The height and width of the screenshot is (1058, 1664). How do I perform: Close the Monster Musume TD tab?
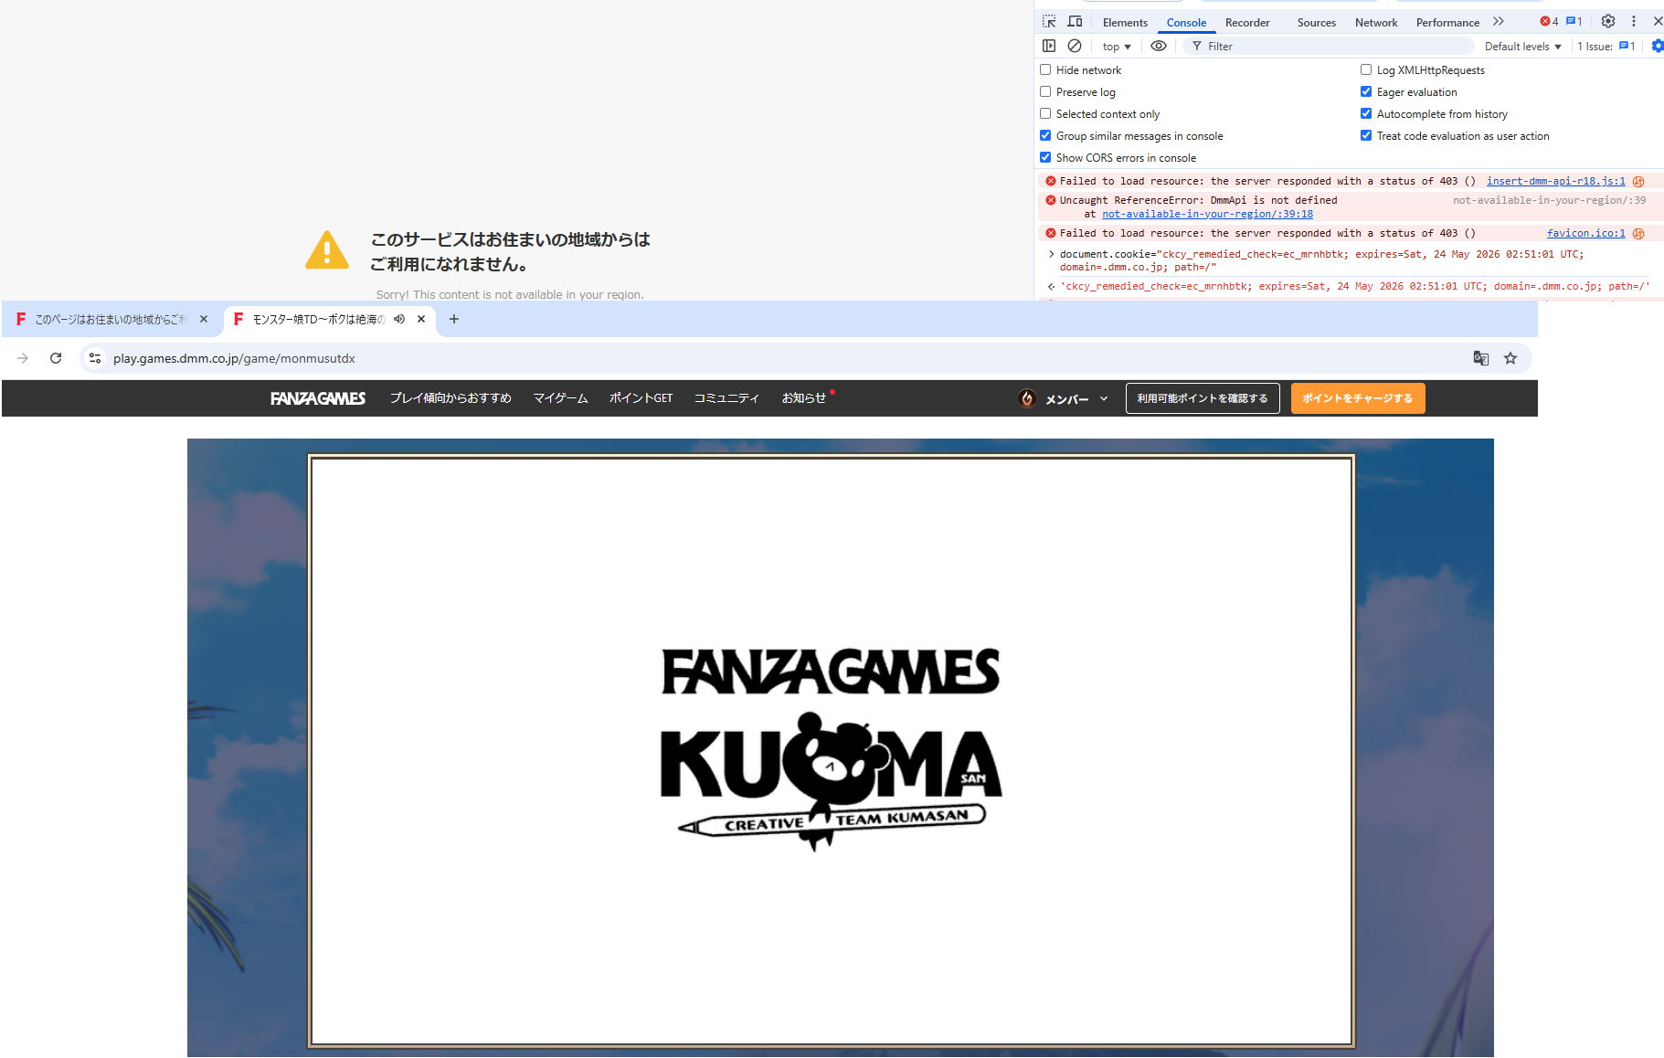(x=421, y=319)
